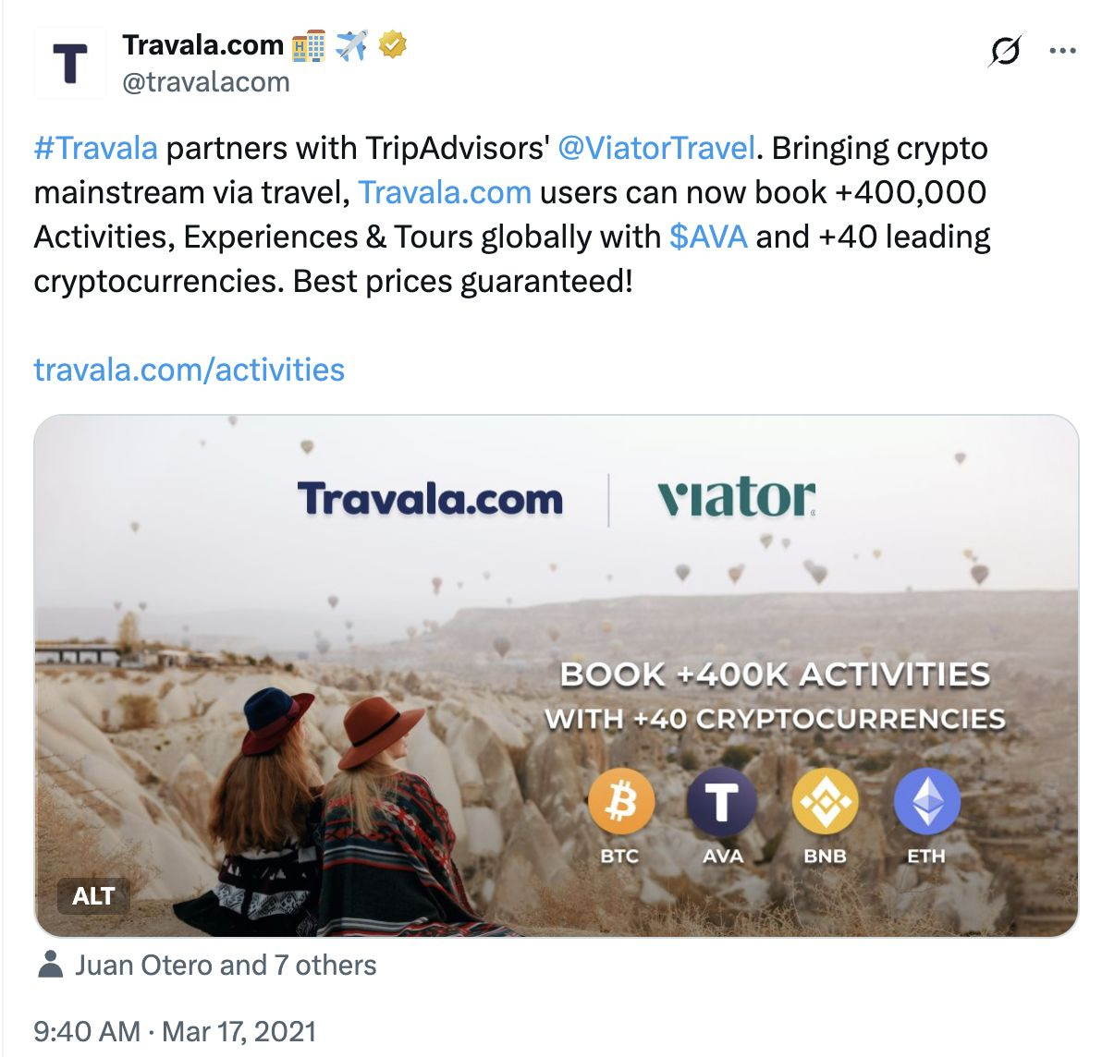Click the Grok slashed-circle icon
This screenshot has width=1102, height=1057.
pos(1005,51)
